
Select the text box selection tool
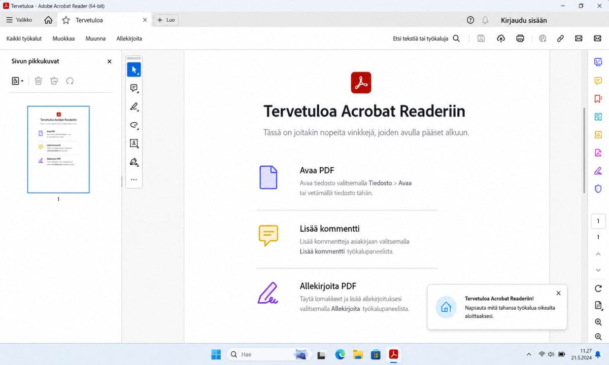pyautogui.click(x=134, y=143)
